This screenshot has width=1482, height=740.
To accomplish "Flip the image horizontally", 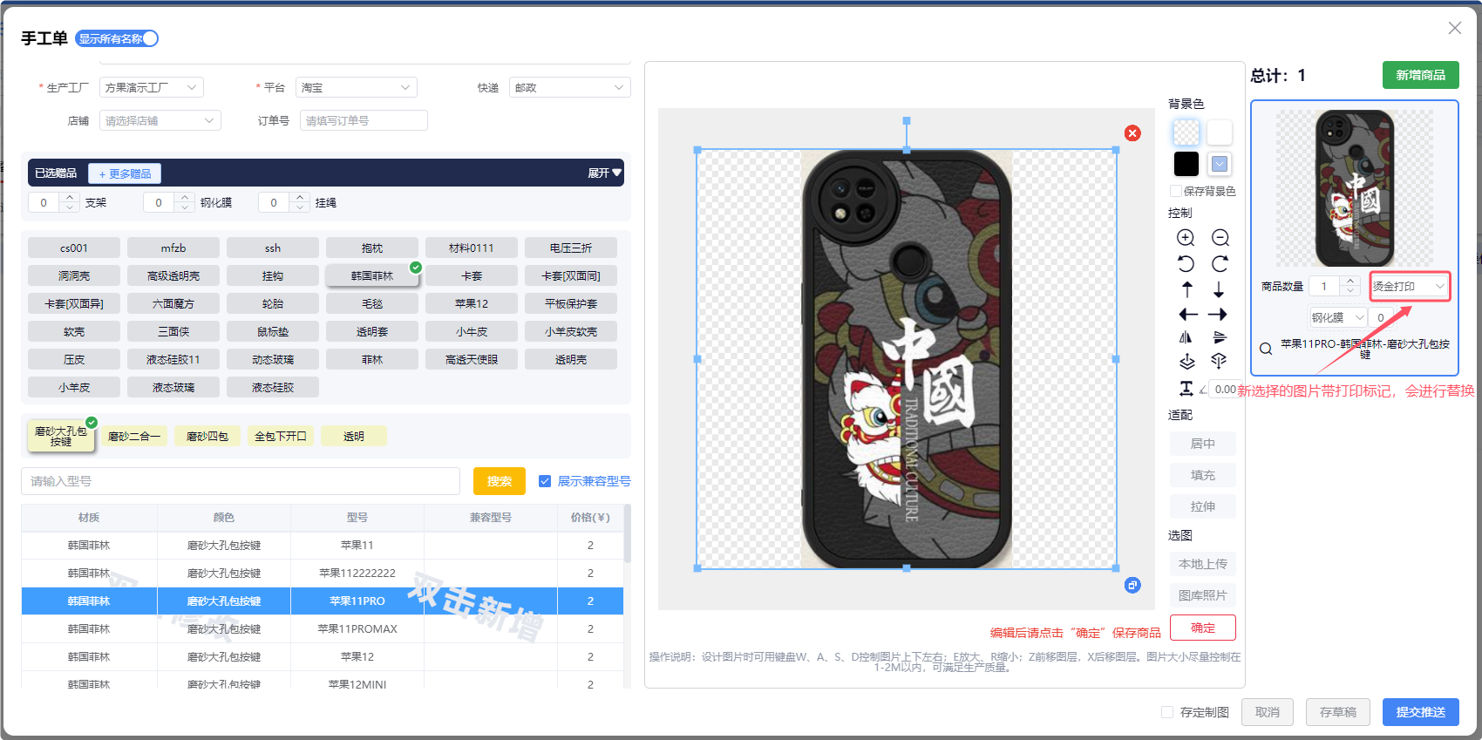I will (1186, 338).
